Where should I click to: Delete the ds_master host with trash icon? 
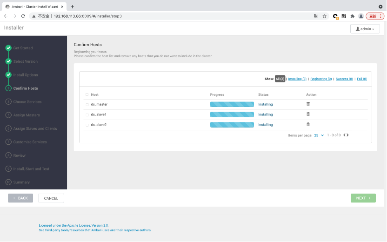click(308, 104)
